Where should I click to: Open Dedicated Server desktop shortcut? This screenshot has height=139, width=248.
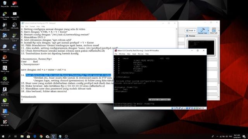coord(5,59)
